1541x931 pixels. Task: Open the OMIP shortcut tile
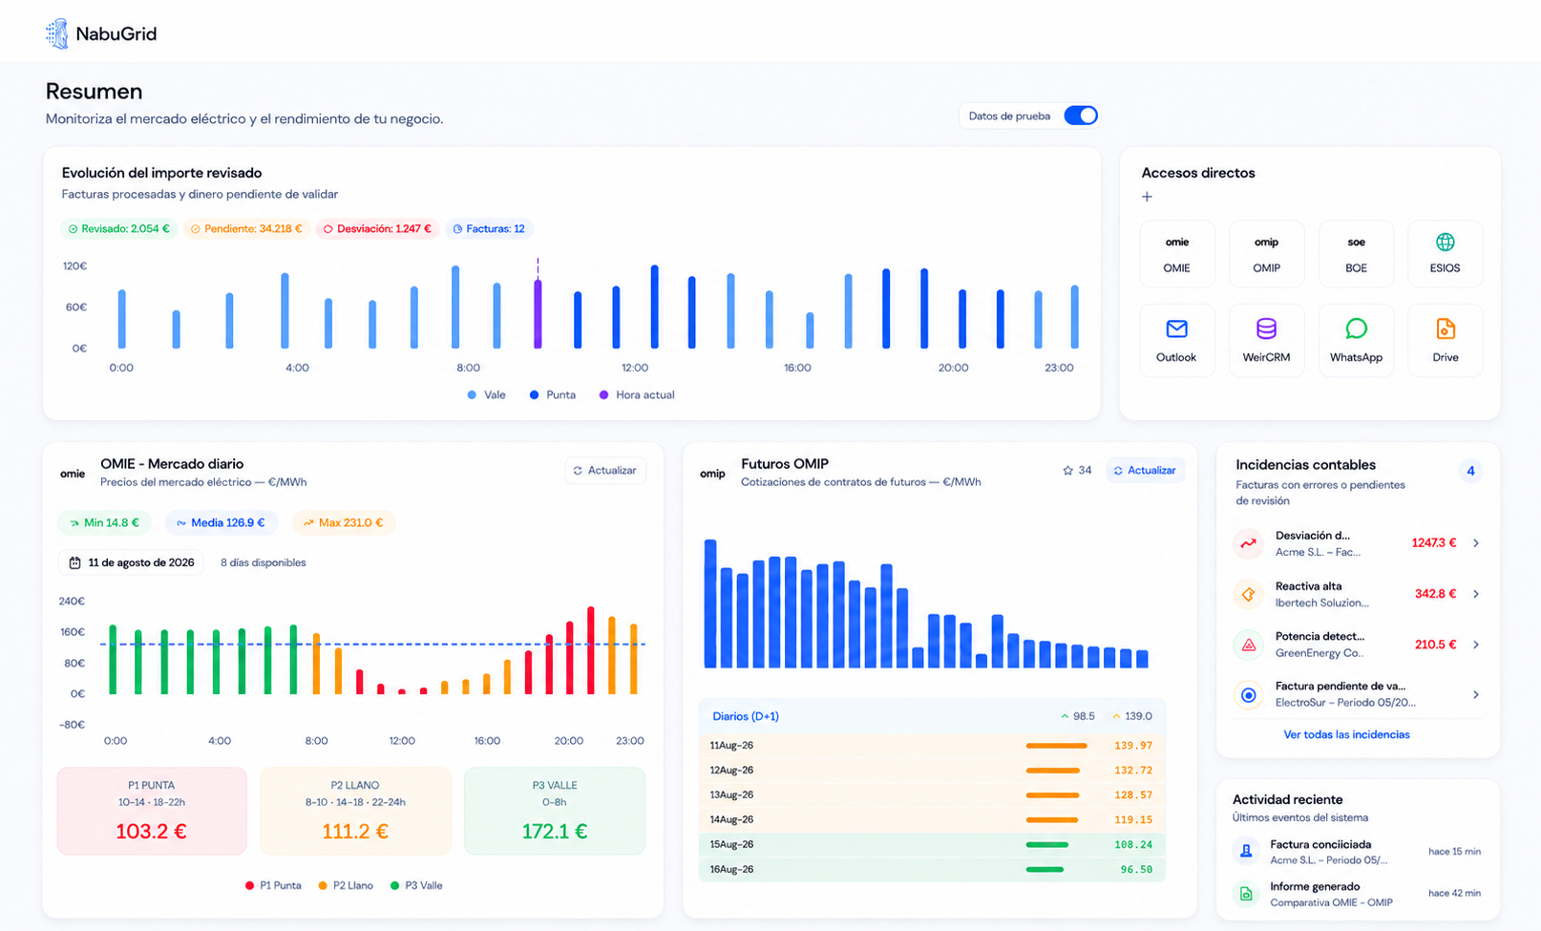pyautogui.click(x=1266, y=254)
